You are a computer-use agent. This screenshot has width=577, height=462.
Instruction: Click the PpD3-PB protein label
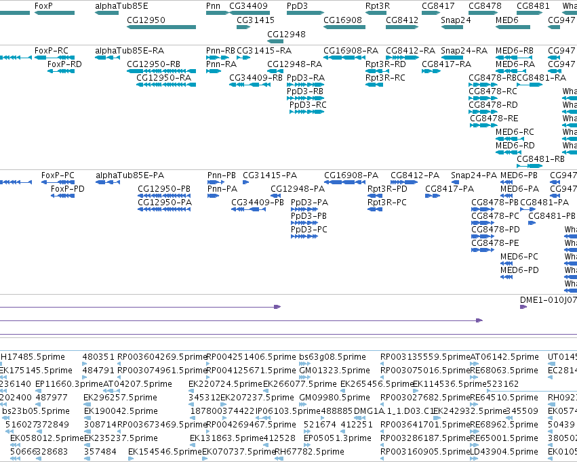tap(309, 215)
